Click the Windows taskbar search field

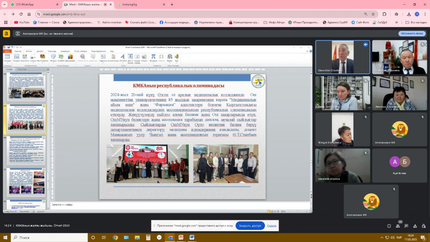49,237
